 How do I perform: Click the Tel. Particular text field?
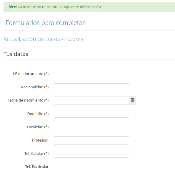pyautogui.click(x=91, y=167)
